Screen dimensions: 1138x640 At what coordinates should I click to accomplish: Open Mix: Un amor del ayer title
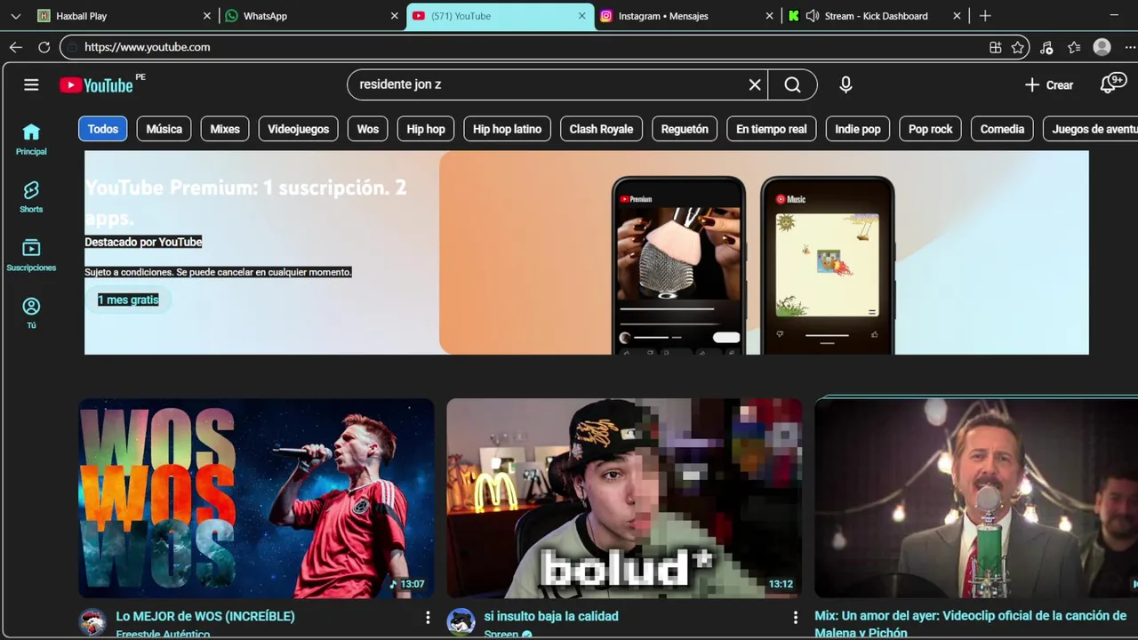point(971,624)
